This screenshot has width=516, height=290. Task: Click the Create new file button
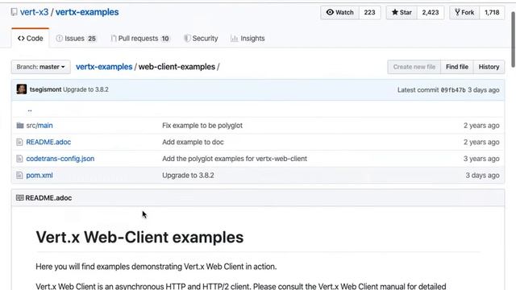click(x=414, y=67)
